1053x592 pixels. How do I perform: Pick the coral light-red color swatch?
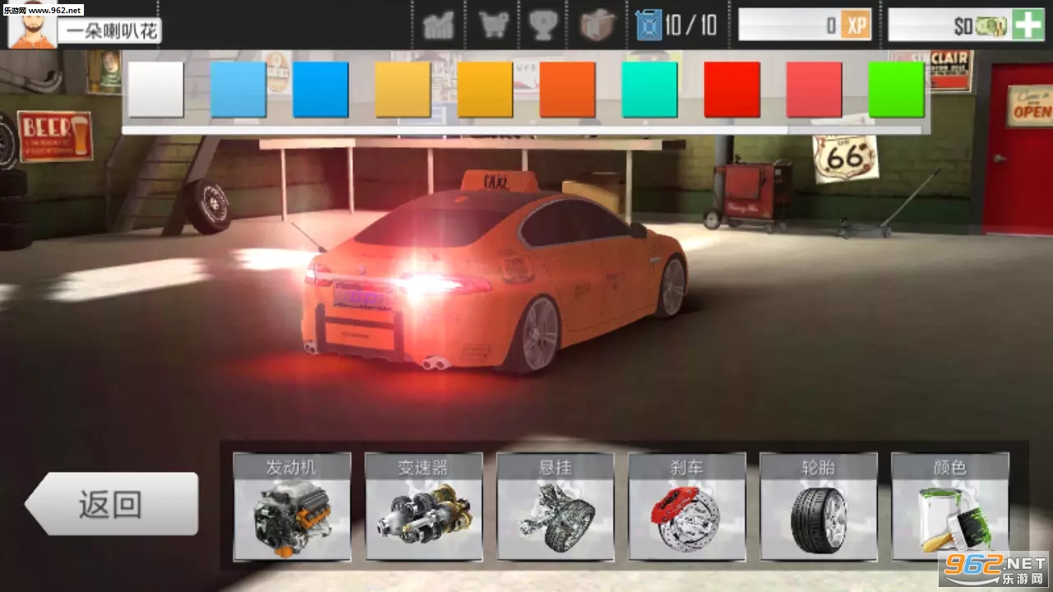pos(814,90)
